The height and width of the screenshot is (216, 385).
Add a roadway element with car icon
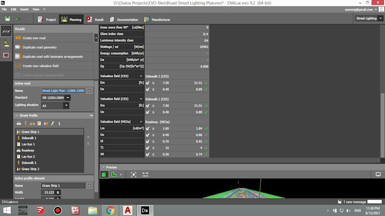19,124
